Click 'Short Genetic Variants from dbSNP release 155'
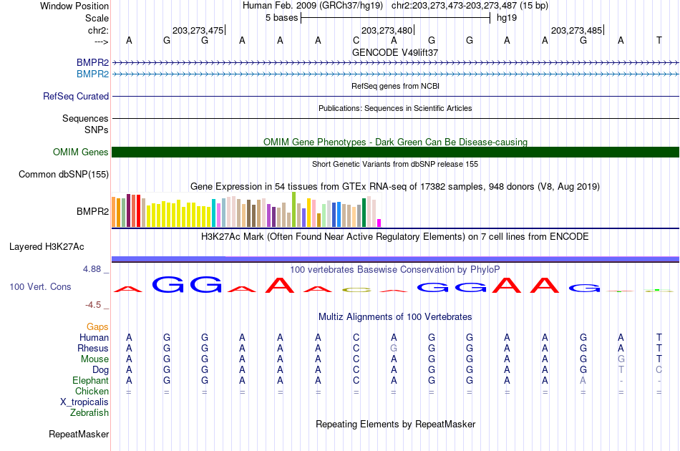This screenshot has width=680, height=451. point(395,164)
